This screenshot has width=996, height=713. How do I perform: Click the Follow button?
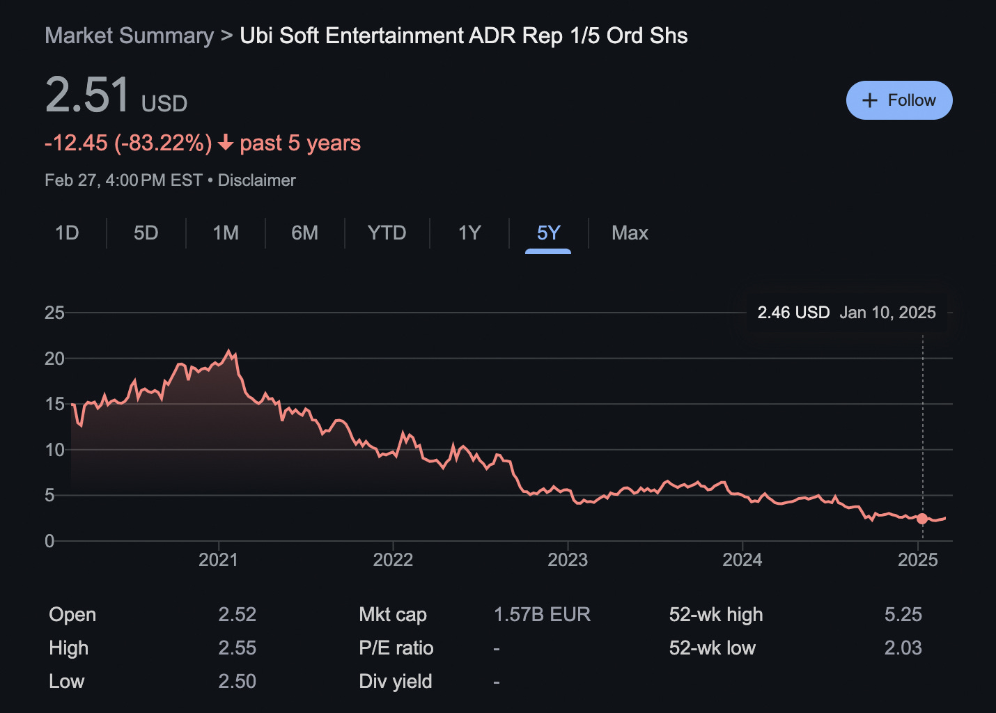pyautogui.click(x=898, y=100)
